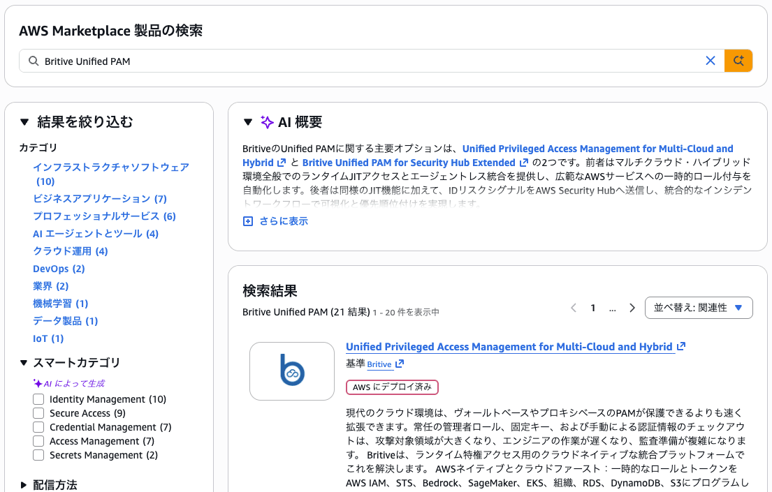Click external link icon on first result title
Image resolution: width=772 pixels, height=492 pixels.
679,346
